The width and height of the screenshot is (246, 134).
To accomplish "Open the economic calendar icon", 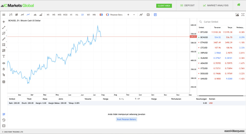I will [148, 15].
